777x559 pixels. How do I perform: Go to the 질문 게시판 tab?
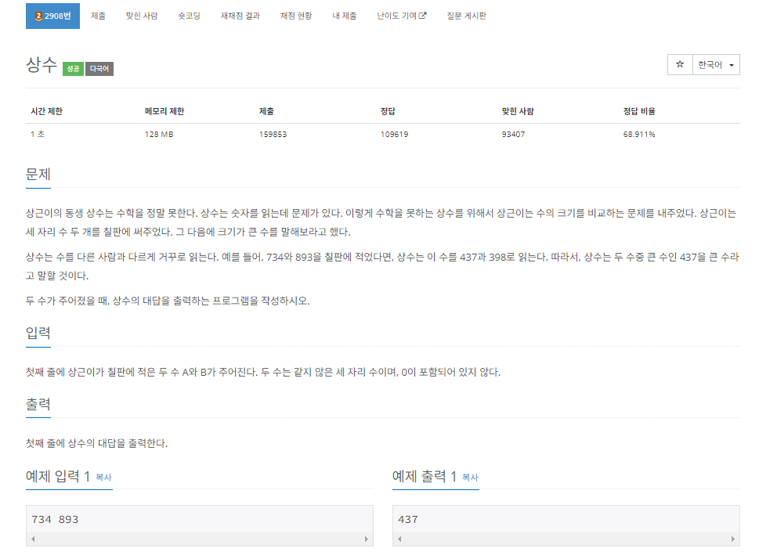pyautogui.click(x=466, y=16)
